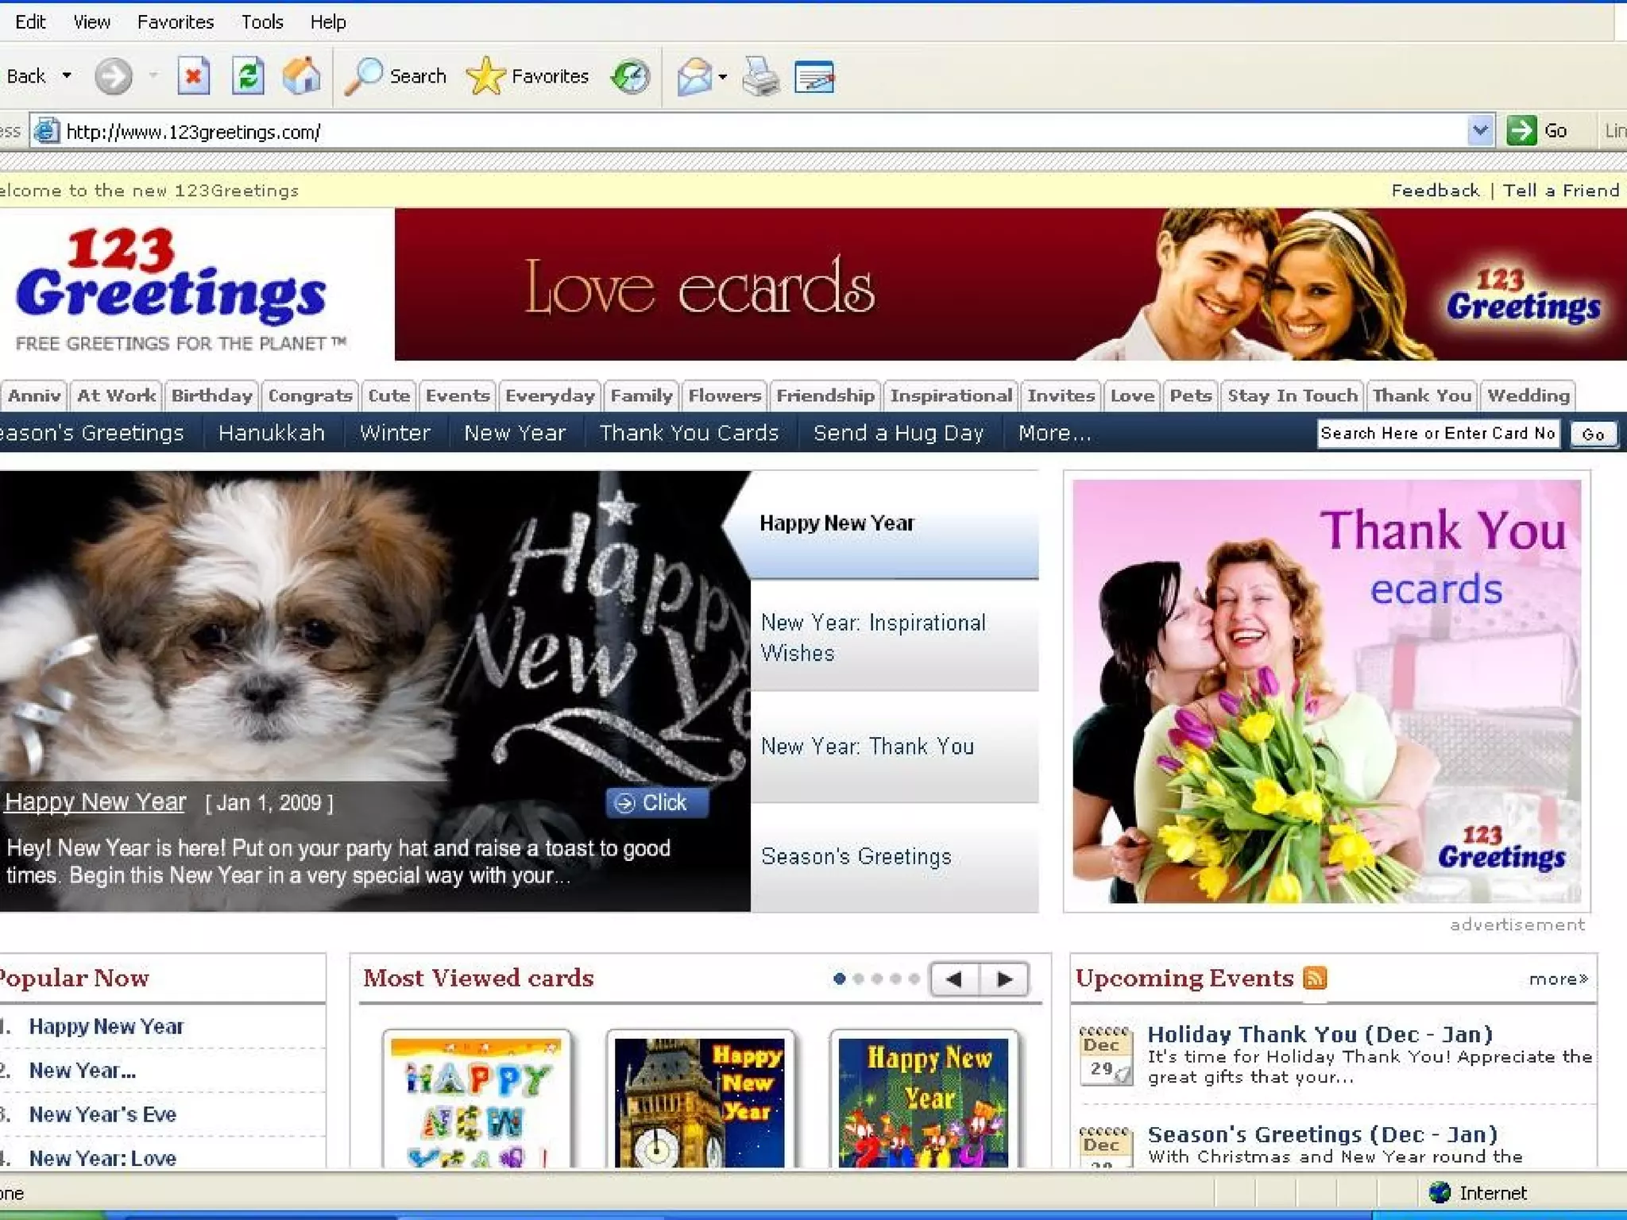The image size is (1627, 1220).
Task: Open Upcoming Events RSS feed icon
Action: [x=1315, y=978]
